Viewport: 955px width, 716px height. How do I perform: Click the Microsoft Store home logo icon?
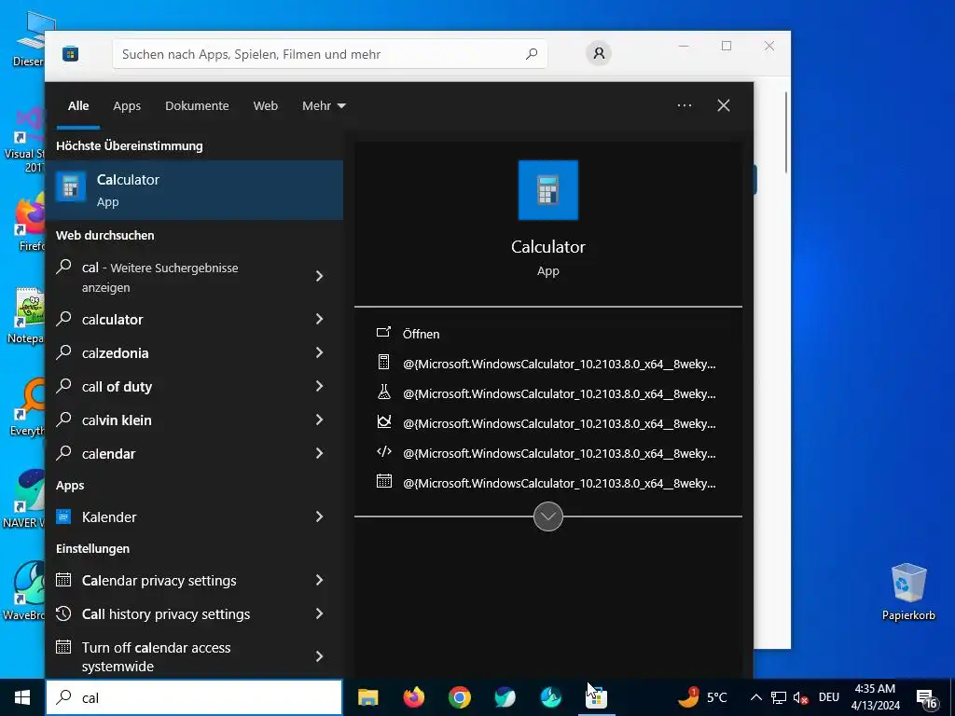point(70,54)
